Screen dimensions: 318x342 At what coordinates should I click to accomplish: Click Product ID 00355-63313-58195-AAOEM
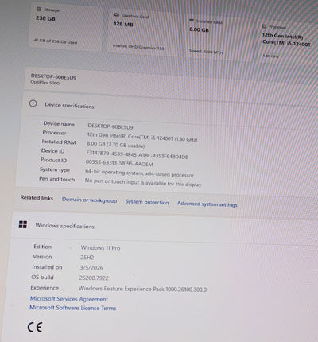point(119,163)
